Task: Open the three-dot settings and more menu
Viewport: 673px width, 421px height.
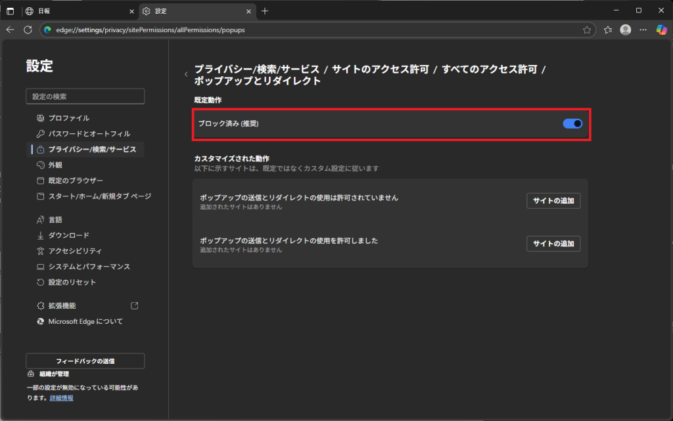Action: [643, 30]
